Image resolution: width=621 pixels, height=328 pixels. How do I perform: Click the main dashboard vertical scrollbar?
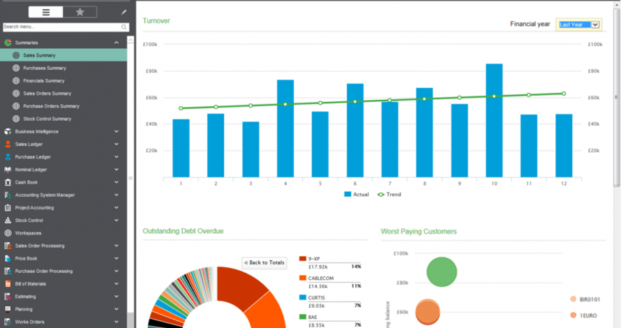[617, 97]
